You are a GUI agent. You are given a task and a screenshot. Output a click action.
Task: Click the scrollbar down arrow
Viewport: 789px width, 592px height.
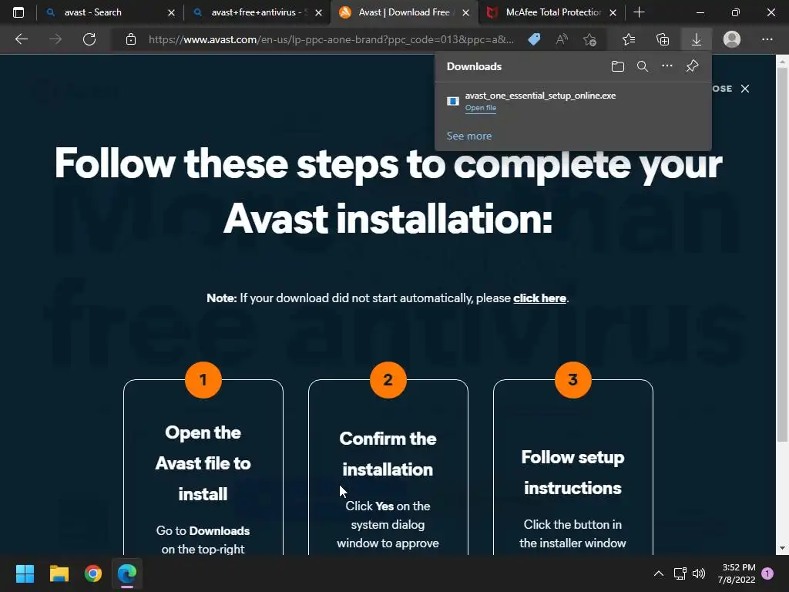pos(782,548)
